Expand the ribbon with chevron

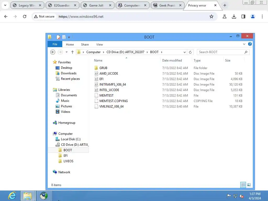click(x=244, y=44)
